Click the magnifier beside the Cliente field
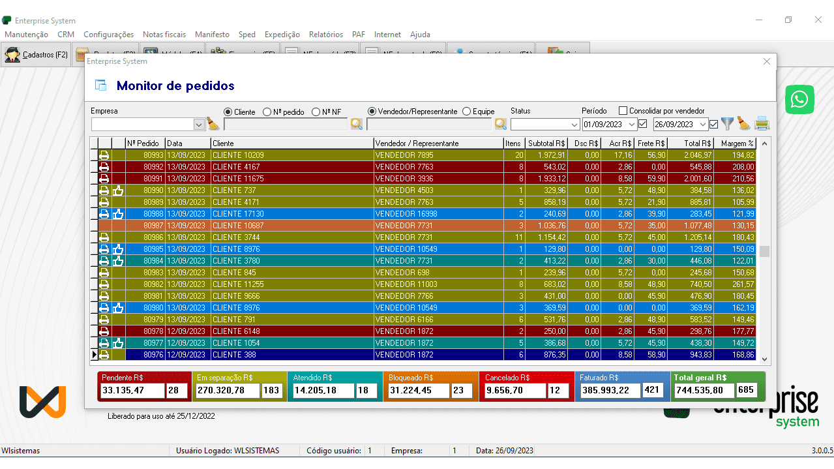This screenshot has height=469, width=834. [x=356, y=124]
